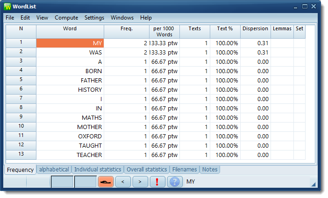Select the word FATHER
This screenshot has width=328, height=198.
(70, 81)
